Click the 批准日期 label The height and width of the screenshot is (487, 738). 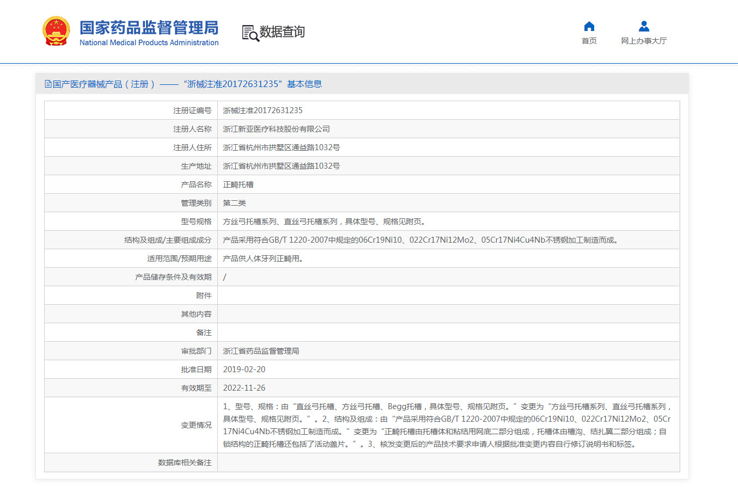pyautogui.click(x=196, y=369)
